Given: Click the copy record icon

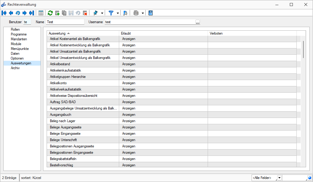Looking at the screenshot, I should pyautogui.click(x=64, y=13).
